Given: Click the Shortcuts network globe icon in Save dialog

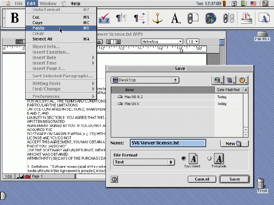Looking at the screenshot, I should coord(218,80).
